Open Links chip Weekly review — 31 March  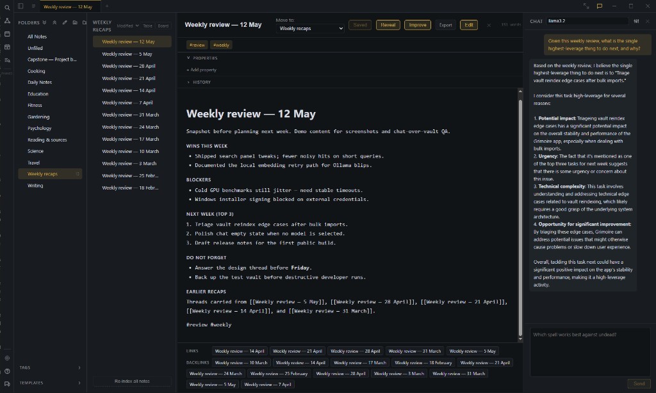tap(414, 351)
